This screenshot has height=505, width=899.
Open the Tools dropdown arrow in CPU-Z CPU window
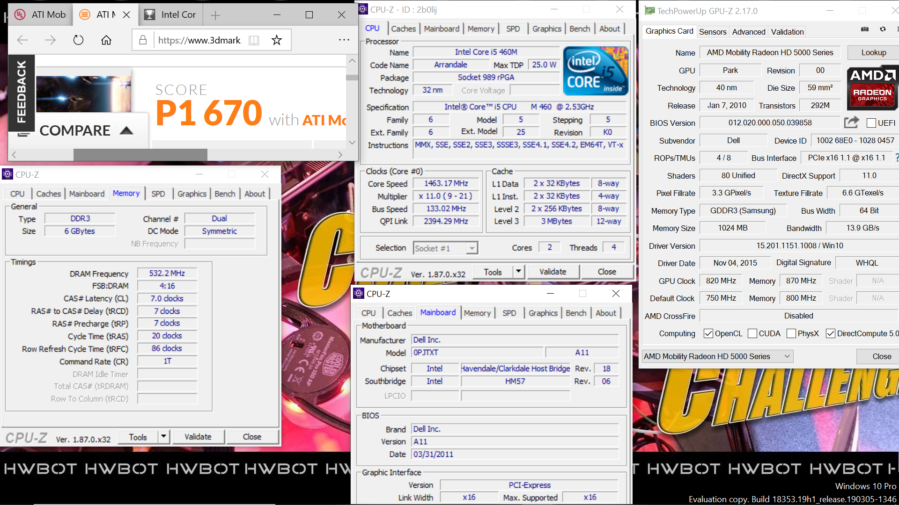(x=518, y=272)
